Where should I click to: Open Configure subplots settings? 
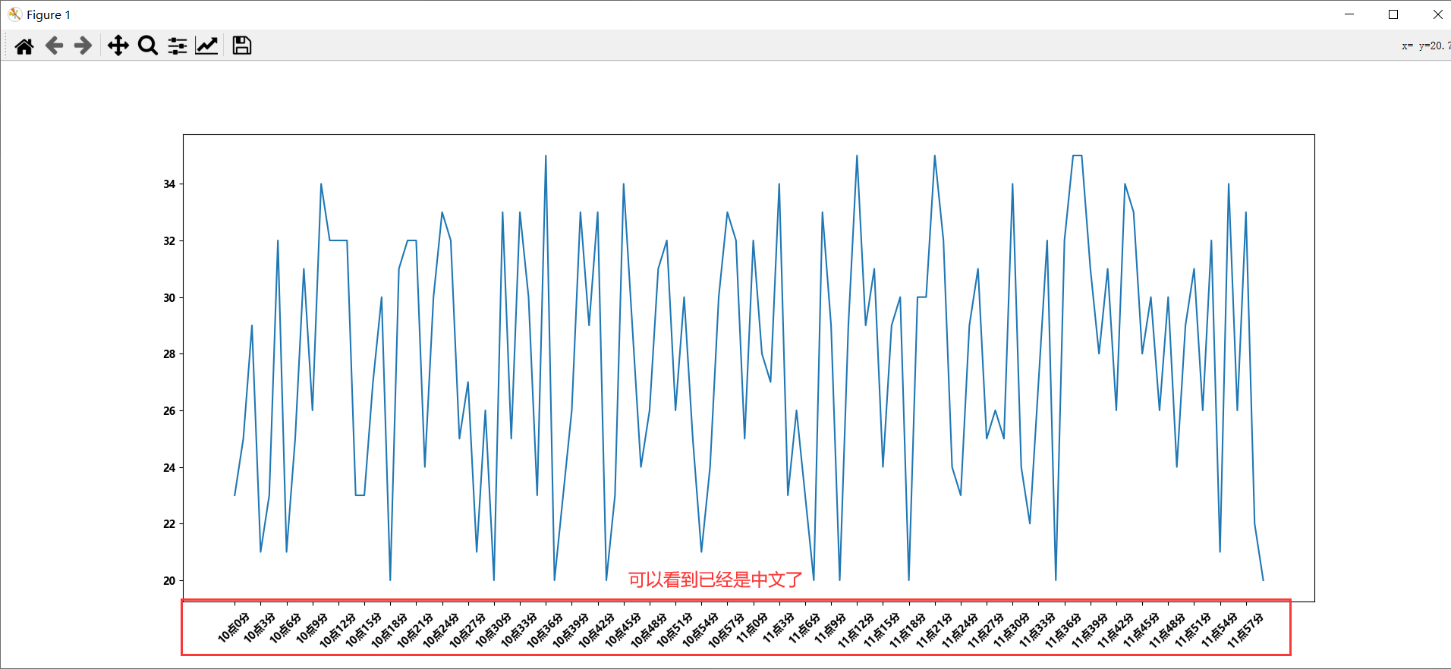tap(178, 46)
